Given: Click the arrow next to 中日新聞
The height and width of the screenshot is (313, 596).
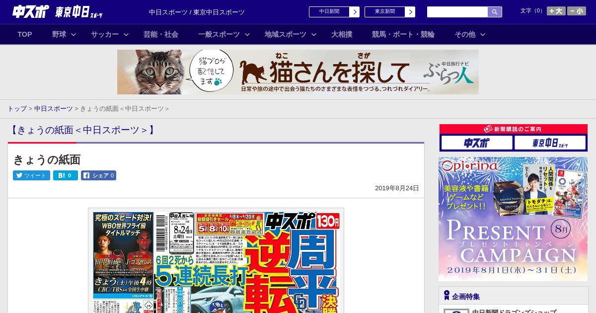Looking at the screenshot, I should [x=355, y=12].
